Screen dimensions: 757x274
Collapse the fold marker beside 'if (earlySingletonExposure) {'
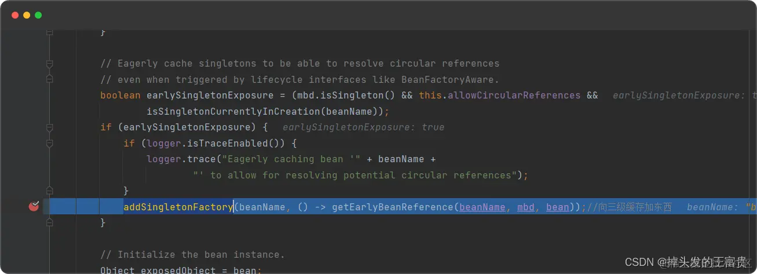(x=49, y=127)
